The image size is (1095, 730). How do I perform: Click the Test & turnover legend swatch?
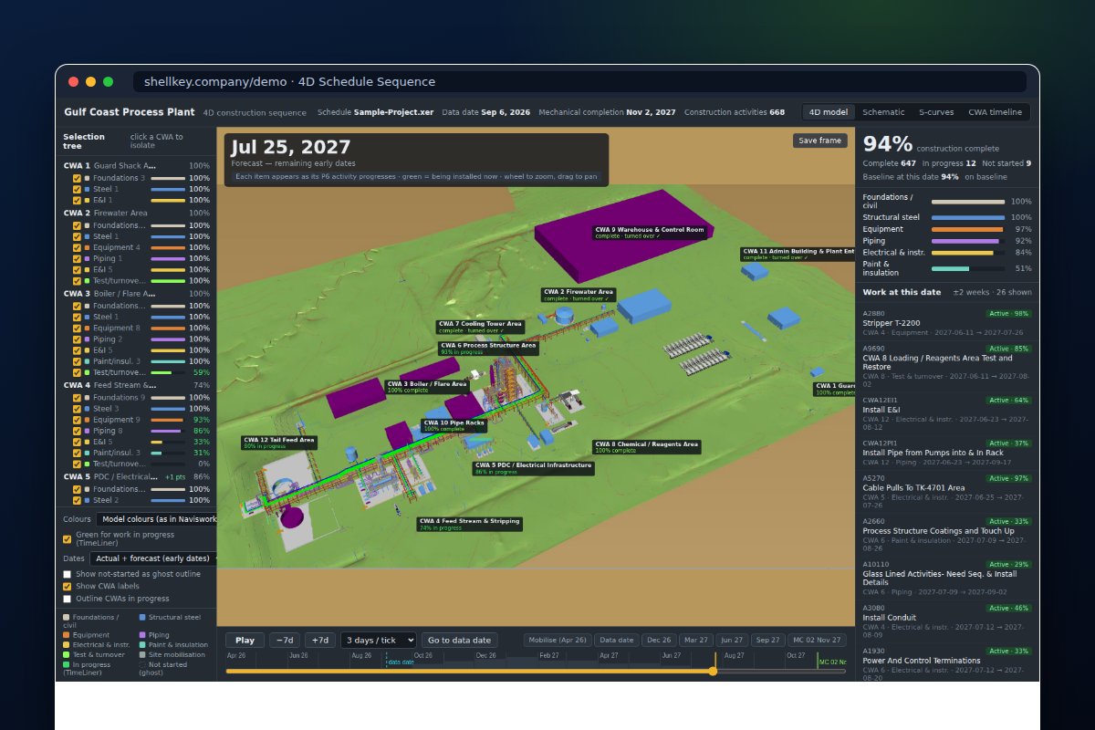click(67, 654)
